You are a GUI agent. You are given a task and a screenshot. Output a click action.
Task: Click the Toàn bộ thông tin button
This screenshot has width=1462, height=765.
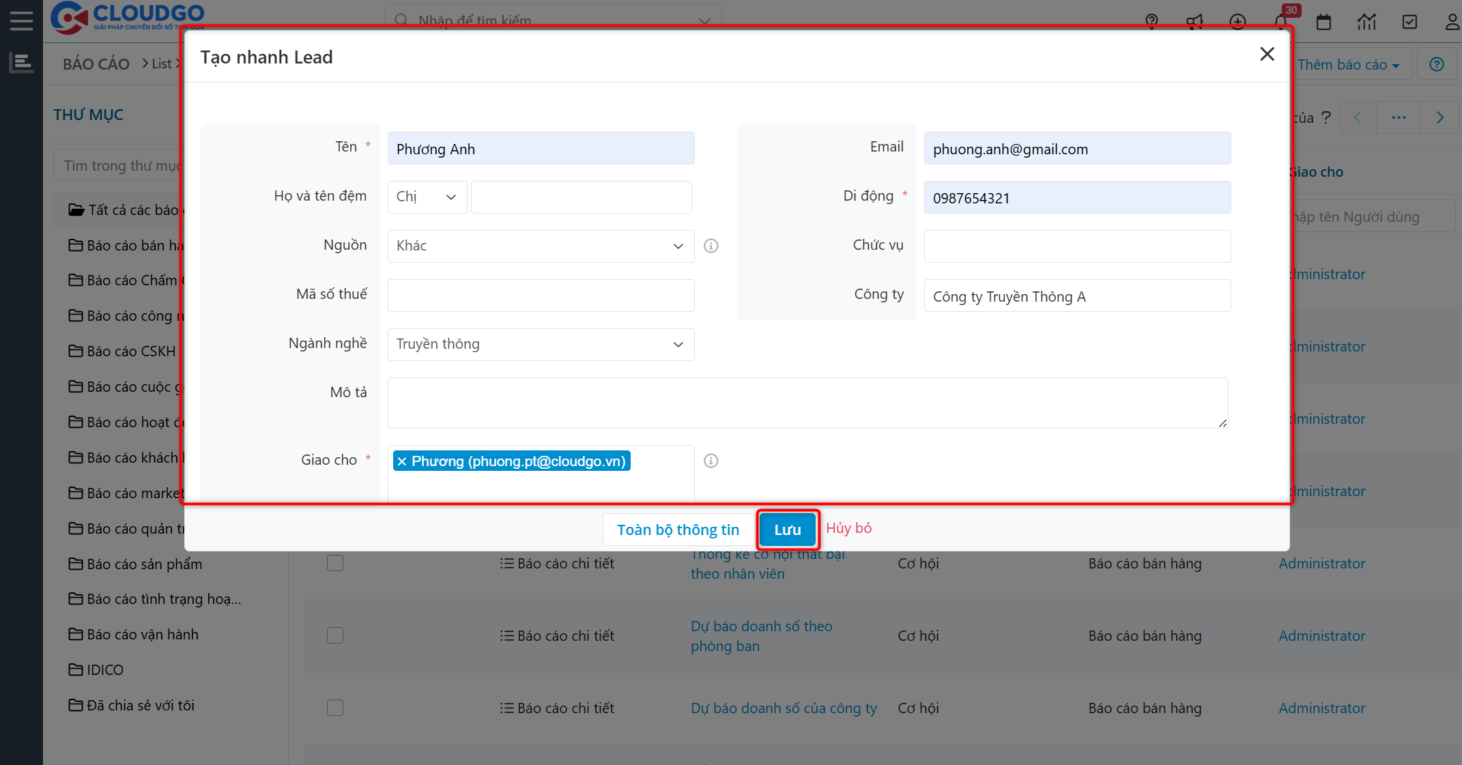(678, 530)
